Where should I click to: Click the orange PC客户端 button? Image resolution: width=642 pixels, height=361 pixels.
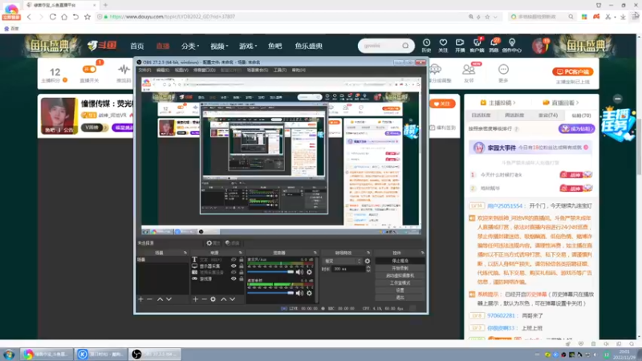click(x=573, y=71)
